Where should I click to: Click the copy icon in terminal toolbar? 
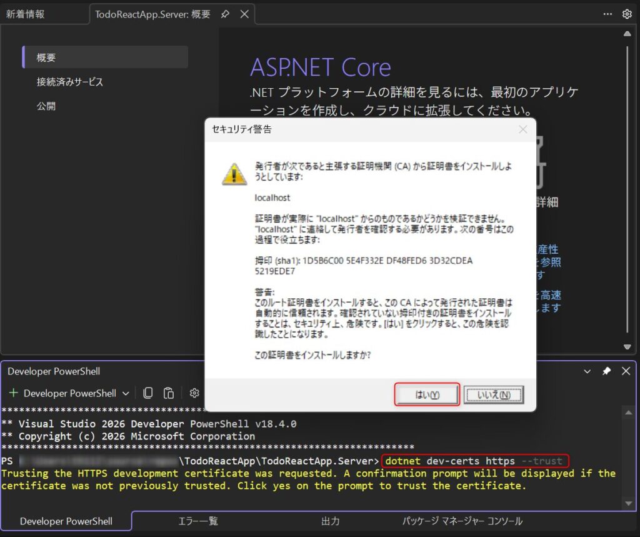pyautogui.click(x=148, y=393)
